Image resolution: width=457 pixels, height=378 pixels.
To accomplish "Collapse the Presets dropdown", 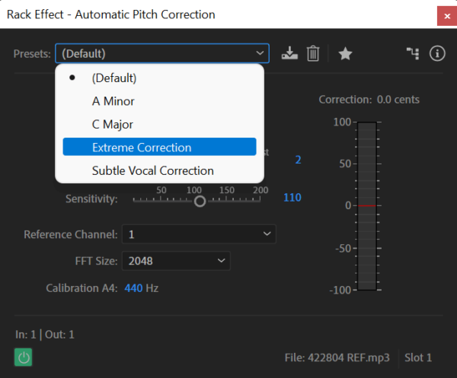I will point(162,53).
